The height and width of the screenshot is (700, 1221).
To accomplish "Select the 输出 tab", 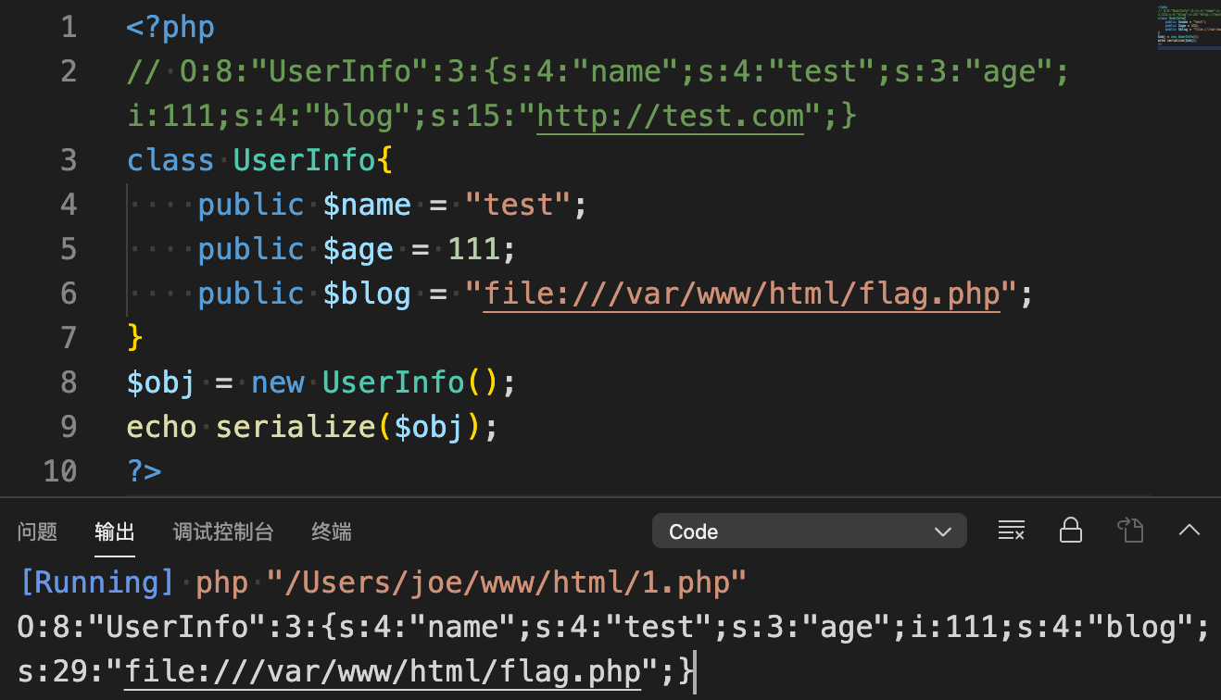I will click(x=115, y=531).
